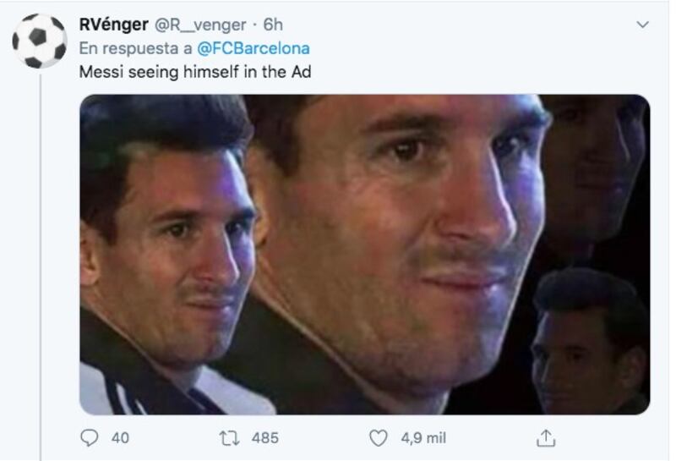This screenshot has height=461, width=676.
Task: Open the share upload icon
Action: pos(546,437)
